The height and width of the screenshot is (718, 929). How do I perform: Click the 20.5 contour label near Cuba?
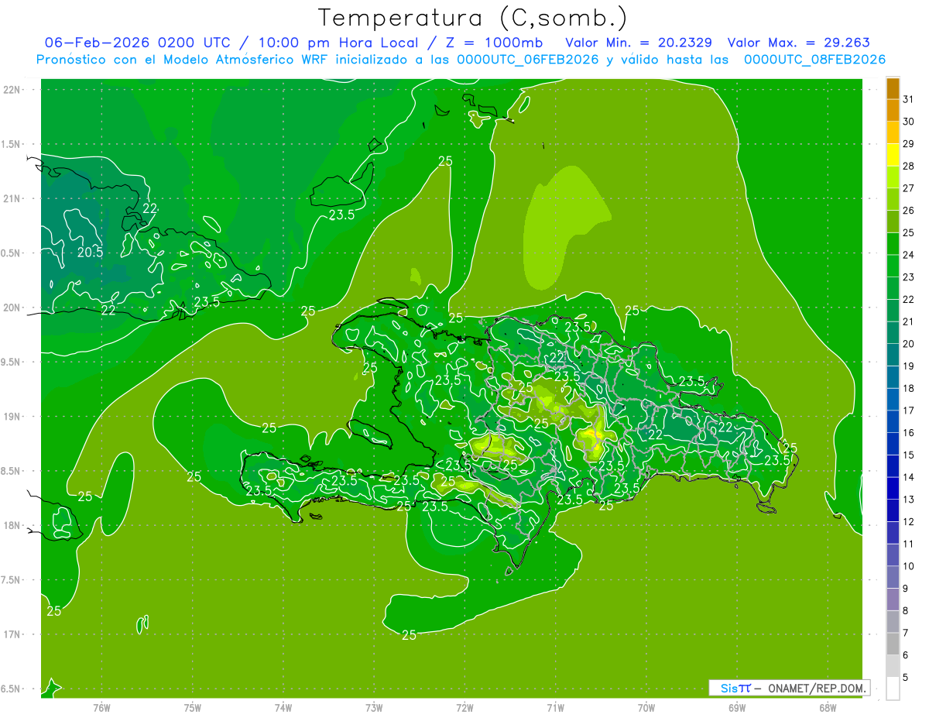coord(91,253)
